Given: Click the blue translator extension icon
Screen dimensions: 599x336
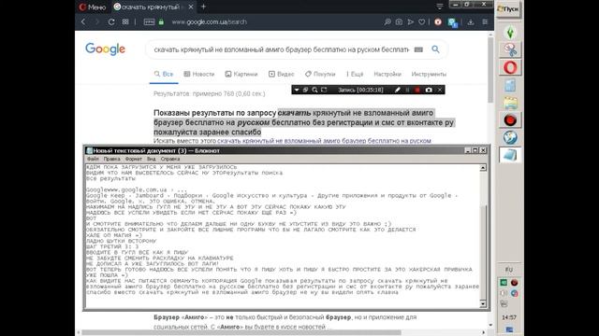Looking at the screenshot, I should click(453, 22).
